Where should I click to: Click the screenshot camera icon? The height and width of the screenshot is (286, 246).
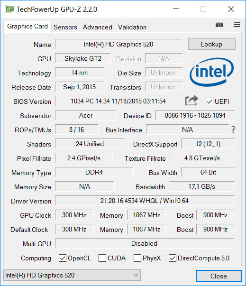[x=219, y=25]
